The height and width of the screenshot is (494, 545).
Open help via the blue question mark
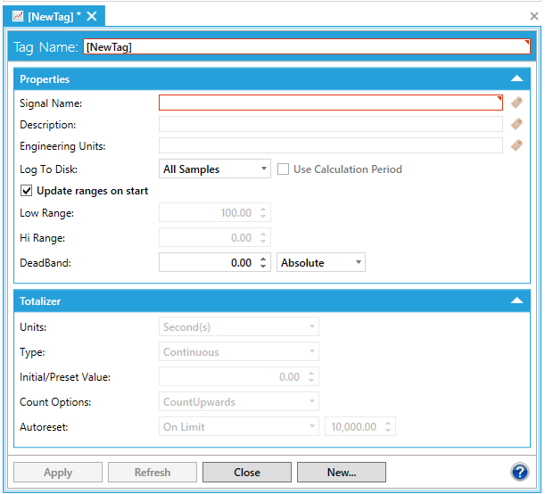(519, 472)
